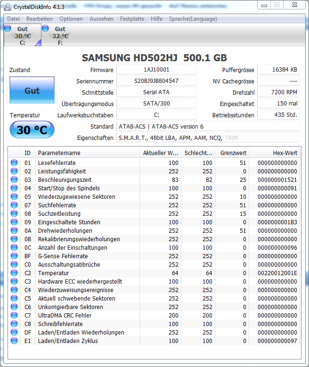The width and height of the screenshot is (309, 367).
Task: Click the Laufwerksbuchstaben field C:
Action: tap(156, 115)
